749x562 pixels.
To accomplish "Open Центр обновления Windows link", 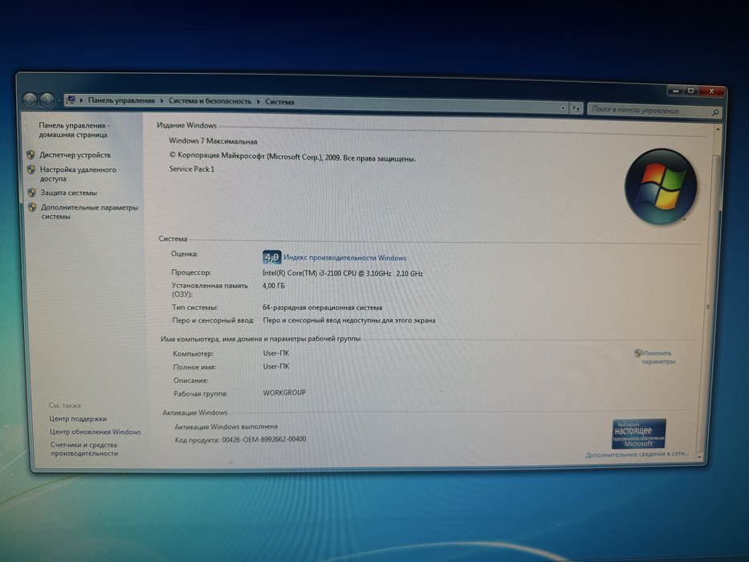I will pos(95,432).
